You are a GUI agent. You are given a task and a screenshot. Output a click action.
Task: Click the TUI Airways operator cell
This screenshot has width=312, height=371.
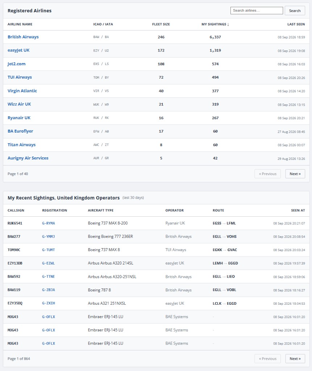click(176, 250)
